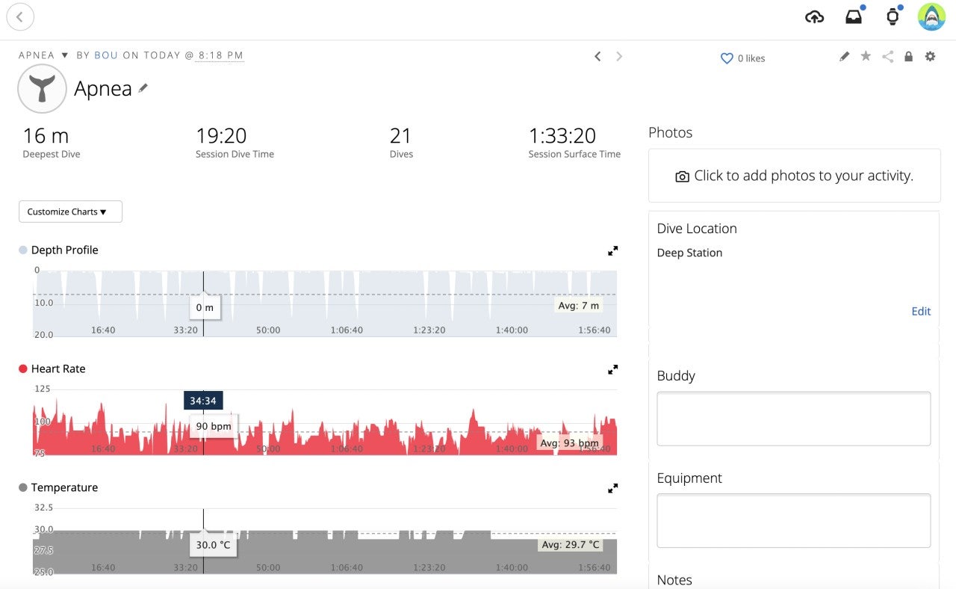
Task: Click the back arrow button
Action: (x=20, y=16)
